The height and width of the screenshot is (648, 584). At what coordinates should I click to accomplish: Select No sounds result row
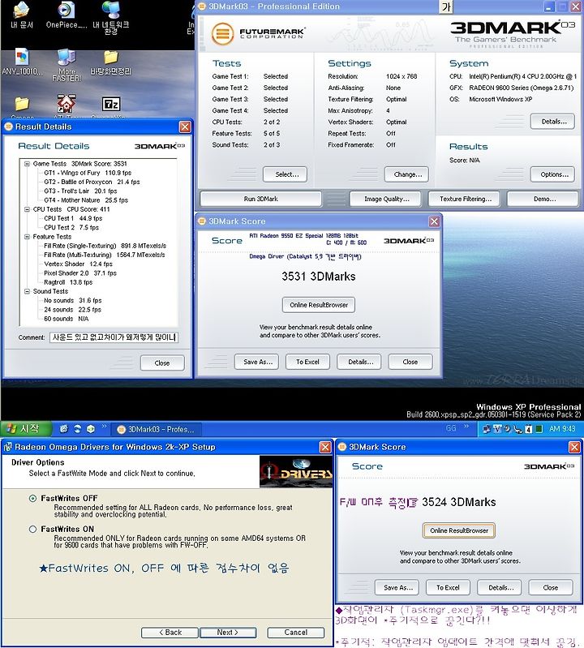(73, 300)
